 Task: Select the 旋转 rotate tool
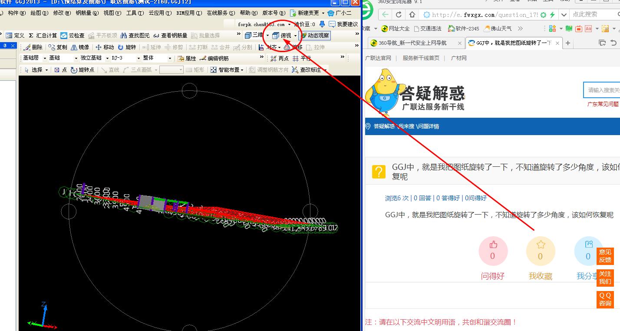[x=127, y=47]
